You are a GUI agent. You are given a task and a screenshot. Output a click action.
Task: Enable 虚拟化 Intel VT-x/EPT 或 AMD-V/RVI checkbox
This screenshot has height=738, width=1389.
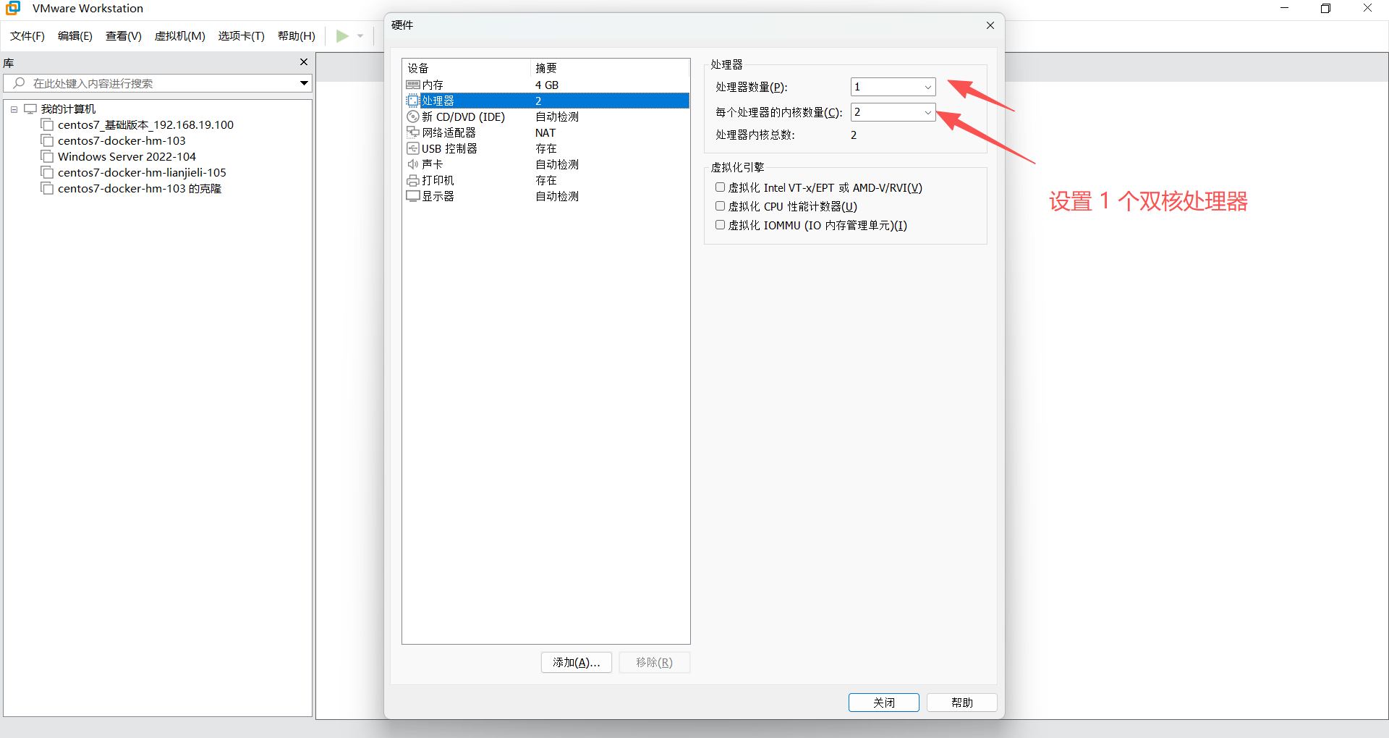[721, 187]
